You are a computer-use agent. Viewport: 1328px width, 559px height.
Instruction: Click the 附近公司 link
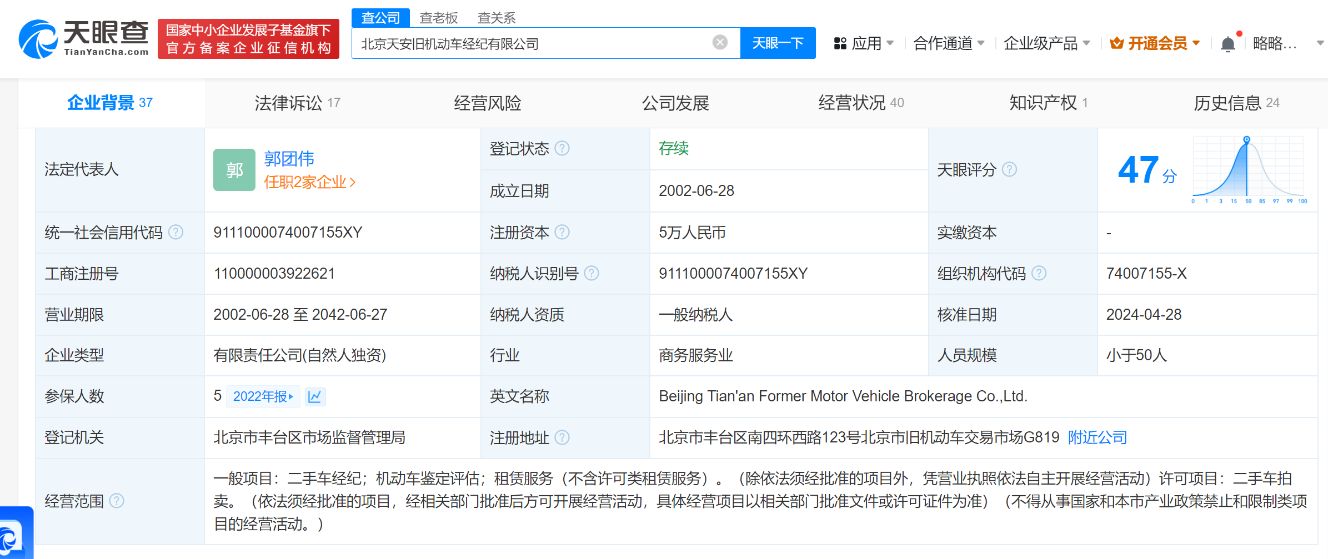point(1097,437)
